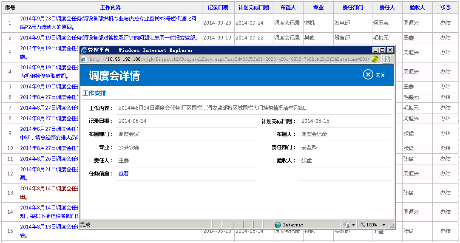Open the zoom level dropdown arrow
The height and width of the screenshot is (243, 460).
(383, 225)
